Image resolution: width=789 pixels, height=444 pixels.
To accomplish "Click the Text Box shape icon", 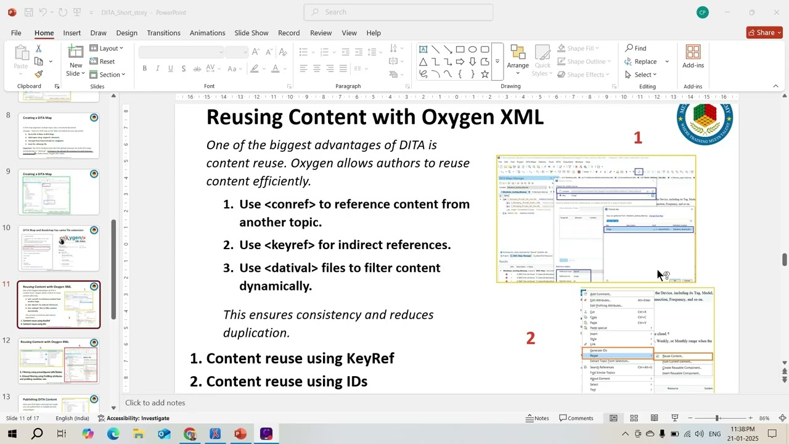I will click(x=423, y=49).
